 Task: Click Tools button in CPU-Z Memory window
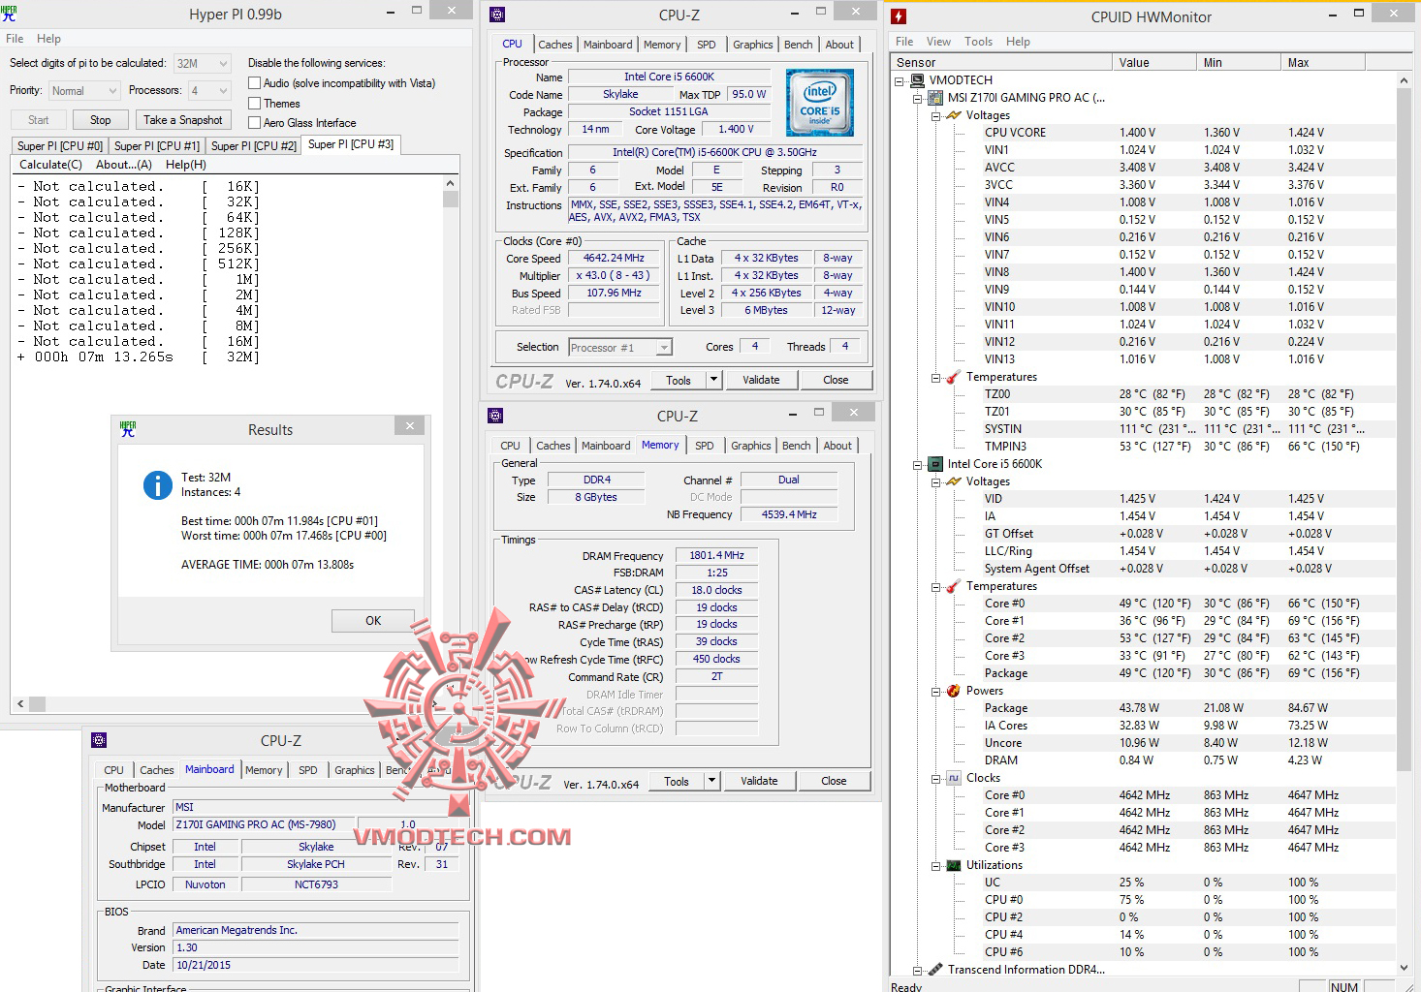(677, 781)
